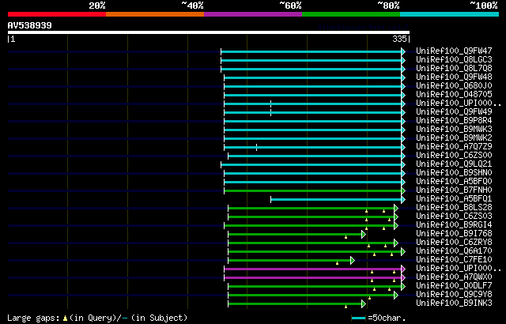
Task: Click the arrowhead ending the UniRef100_B9INK3 bar
Action: coord(364,304)
